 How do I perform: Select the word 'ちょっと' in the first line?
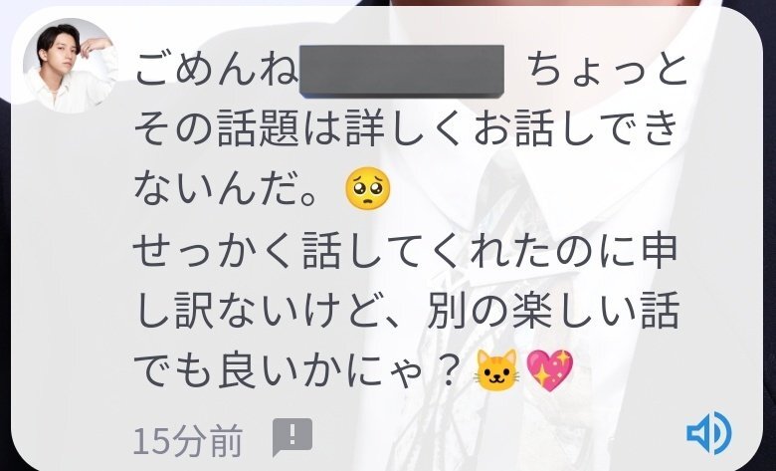coord(608,70)
